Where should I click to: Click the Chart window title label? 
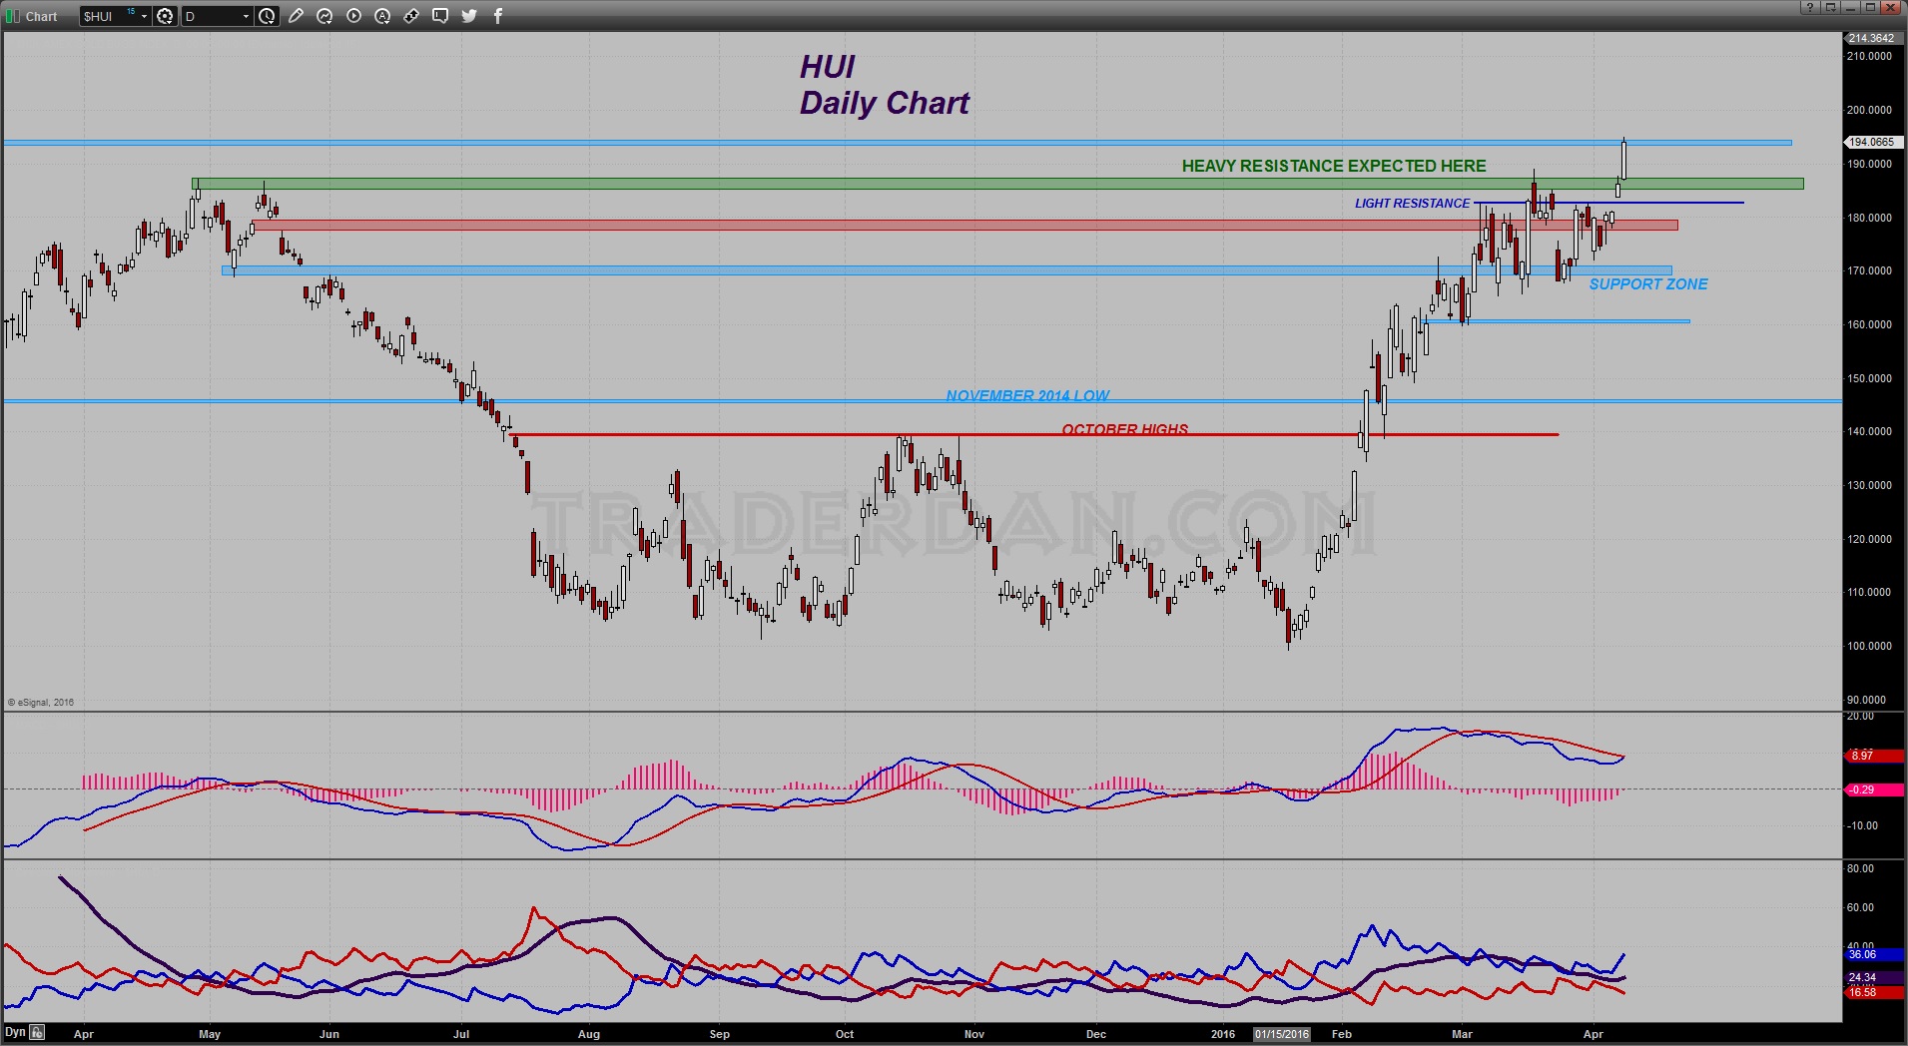tap(41, 16)
